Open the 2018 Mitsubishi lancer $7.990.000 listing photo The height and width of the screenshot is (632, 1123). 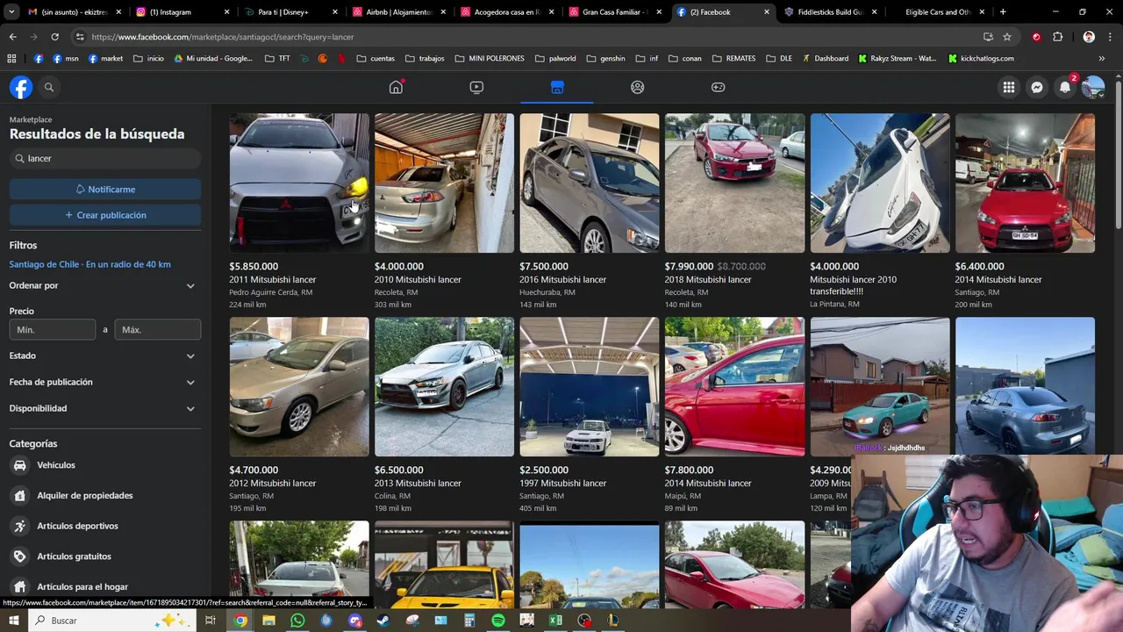(734, 183)
